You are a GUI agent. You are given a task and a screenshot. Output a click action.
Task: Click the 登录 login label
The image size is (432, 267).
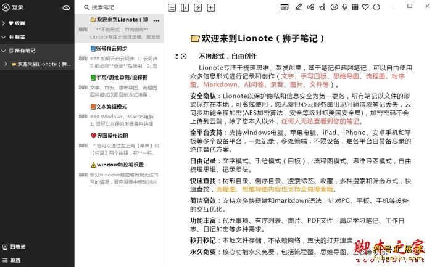pyautogui.click(x=17, y=7)
